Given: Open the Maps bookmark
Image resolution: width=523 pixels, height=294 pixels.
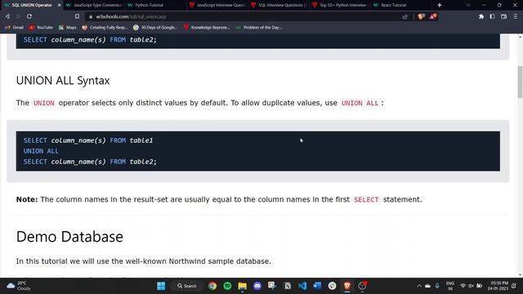Looking at the screenshot, I should [x=67, y=28].
